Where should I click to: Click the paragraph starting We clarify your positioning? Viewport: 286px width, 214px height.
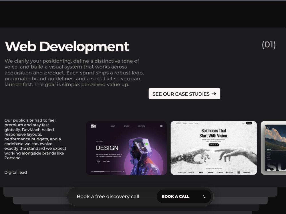coord(74,72)
